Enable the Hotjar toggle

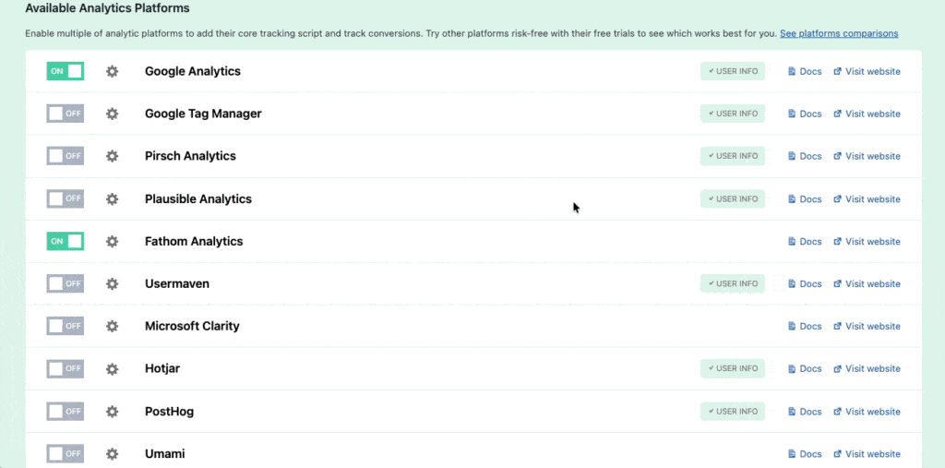[x=66, y=368]
